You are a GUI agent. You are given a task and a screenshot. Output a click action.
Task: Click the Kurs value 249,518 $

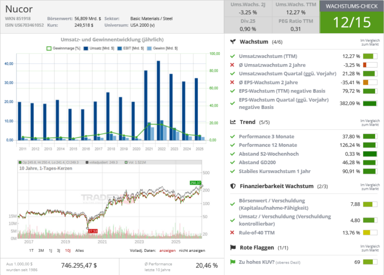click(x=84, y=25)
